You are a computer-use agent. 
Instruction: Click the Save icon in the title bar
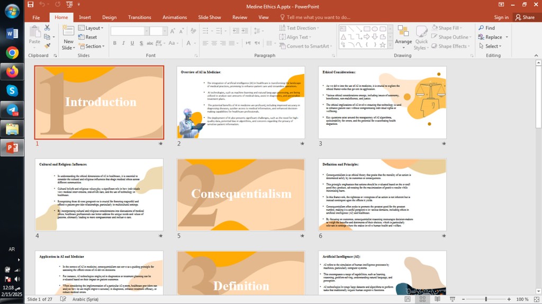click(31, 4)
